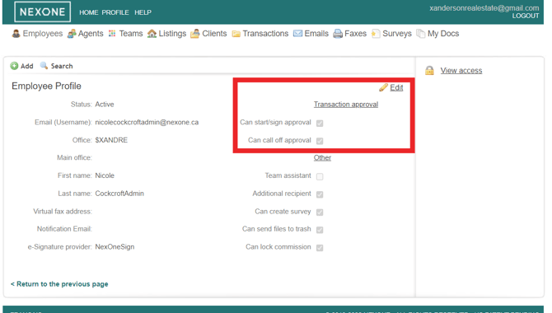Open the HELP menu item
Image resolution: width=552 pixels, height=313 pixels.
click(143, 12)
